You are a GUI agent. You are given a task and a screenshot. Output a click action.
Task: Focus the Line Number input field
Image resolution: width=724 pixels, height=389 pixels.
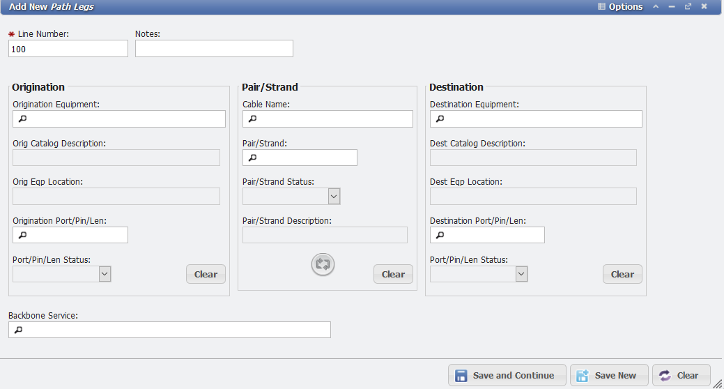point(68,49)
